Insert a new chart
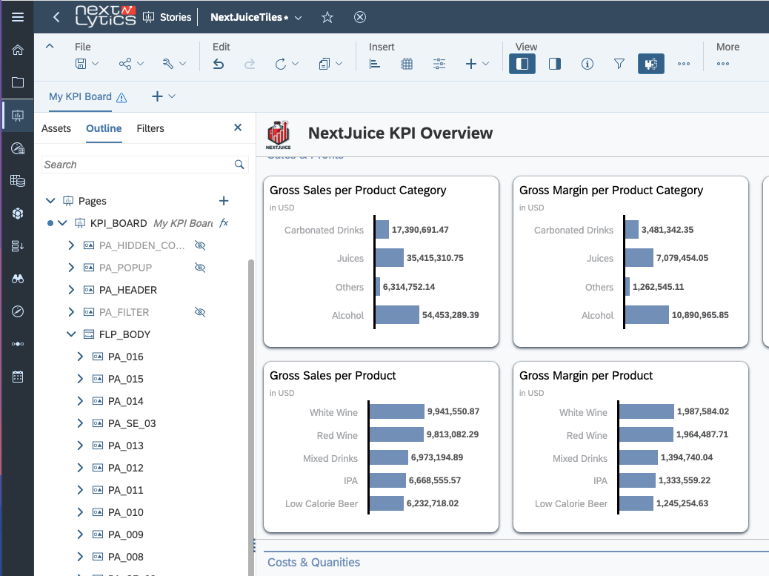This screenshot has height=576, width=769. click(x=374, y=64)
